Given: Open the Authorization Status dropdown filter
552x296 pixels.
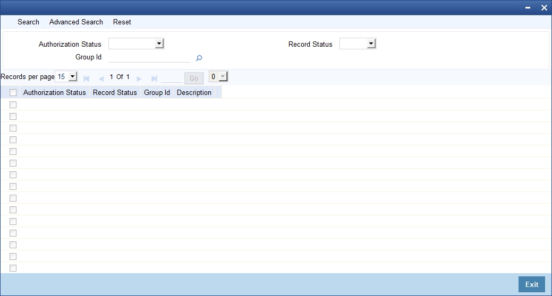Looking at the screenshot, I should point(137,43).
